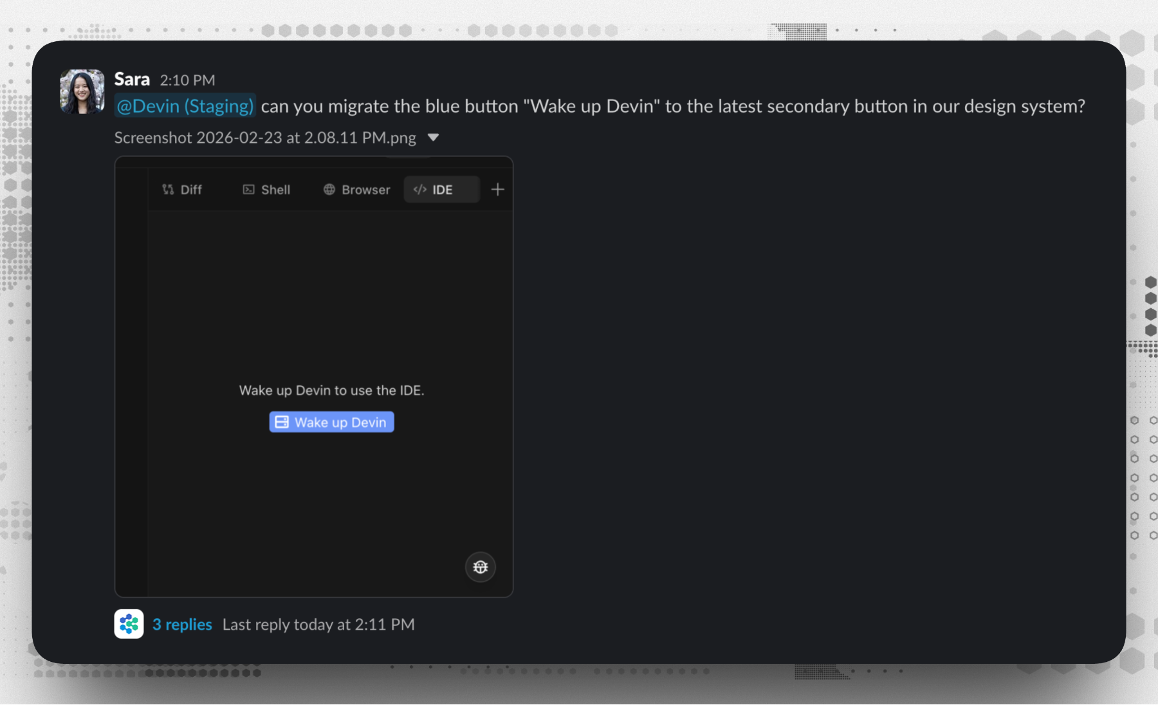Screen dimensions: 1158x705
Task: Click the bug icon in the screenshot corner
Action: click(481, 567)
